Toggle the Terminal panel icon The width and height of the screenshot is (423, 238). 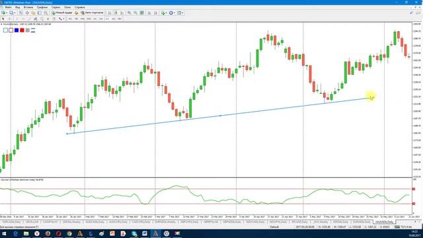(40, 13)
